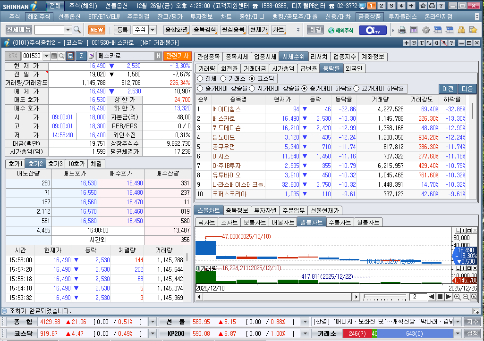This screenshot has height=341, width=484.
Task: Click the 이전 previous page button
Action: click(448, 89)
